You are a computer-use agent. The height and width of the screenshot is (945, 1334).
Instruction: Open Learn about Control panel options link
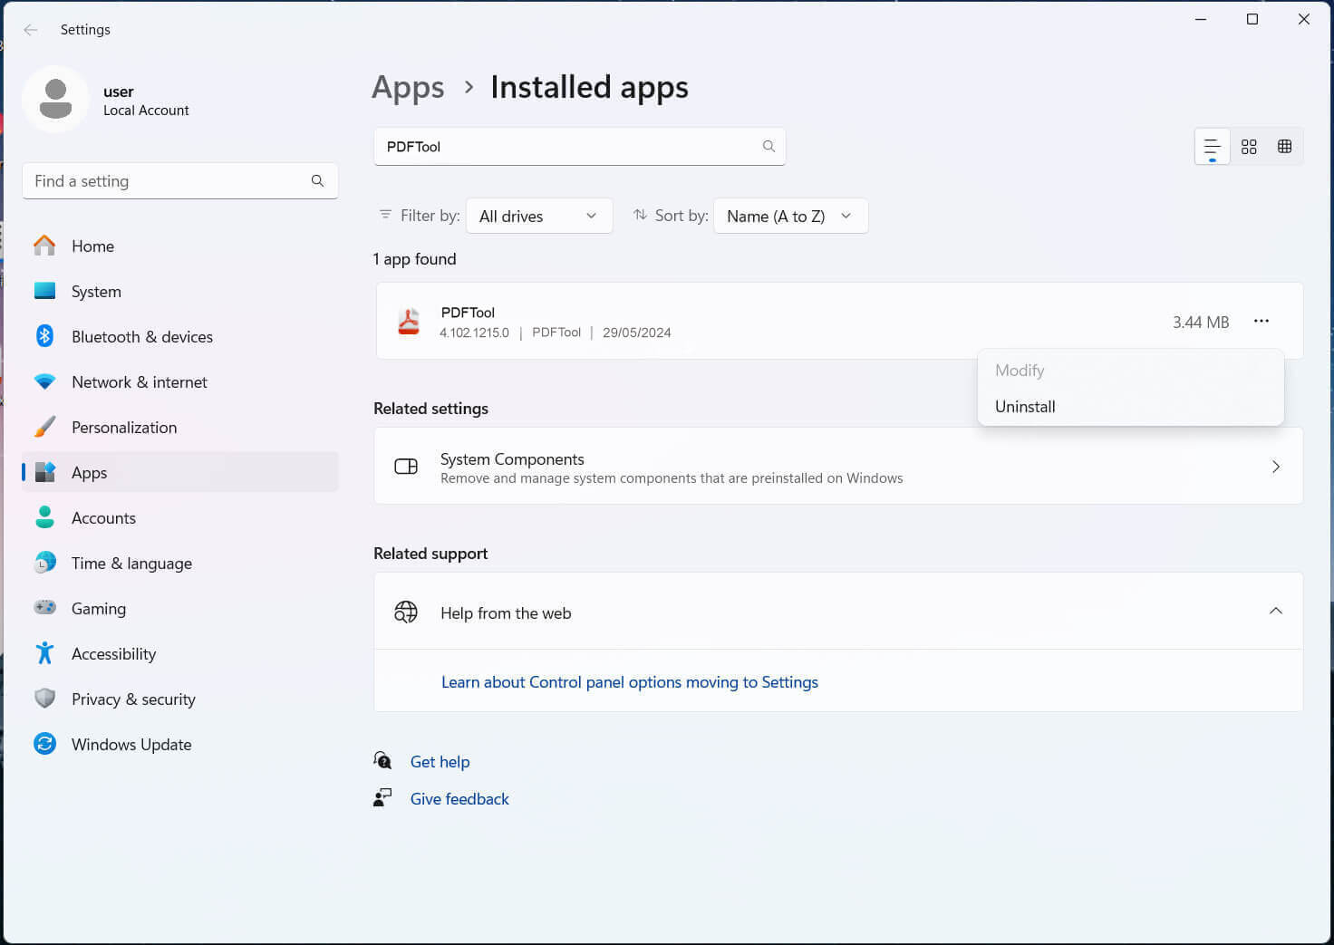coord(629,682)
